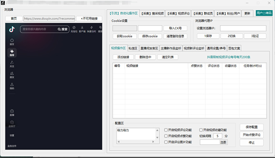The width and height of the screenshot is (275, 158).
Task: Open the 朋友 friends icon
Action: tap(12, 73)
